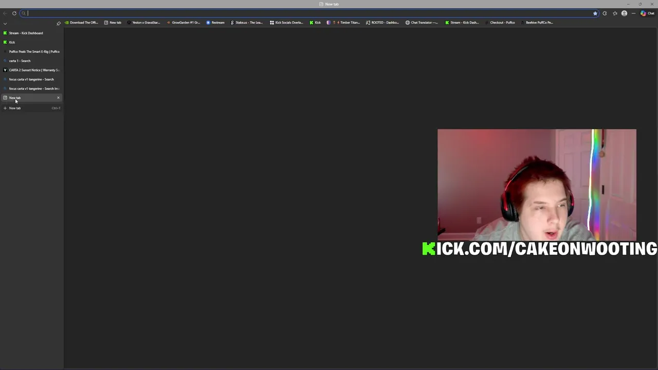Click the webcam overlay video
Screen dimensions: 658x370
coord(537,185)
